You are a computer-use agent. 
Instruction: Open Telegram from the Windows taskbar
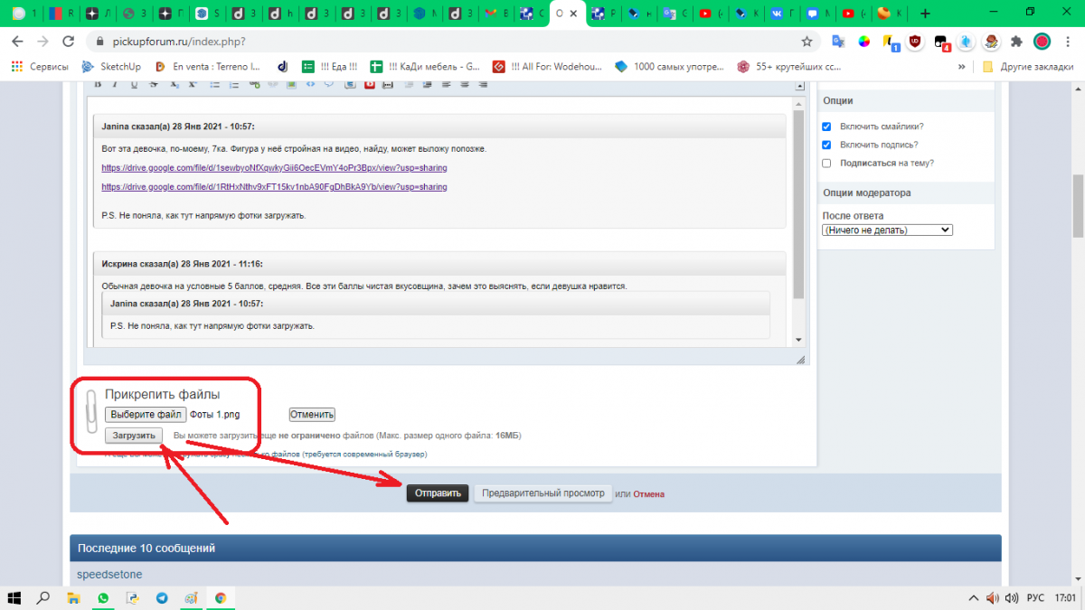pyautogui.click(x=162, y=598)
